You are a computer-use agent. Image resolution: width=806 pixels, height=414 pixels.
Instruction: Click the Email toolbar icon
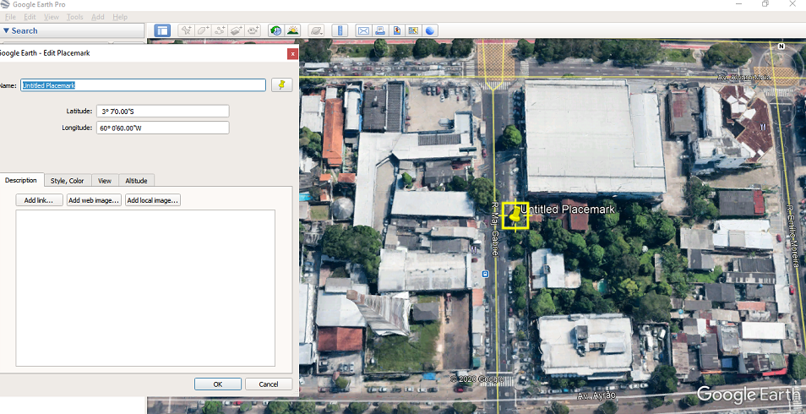[364, 30]
